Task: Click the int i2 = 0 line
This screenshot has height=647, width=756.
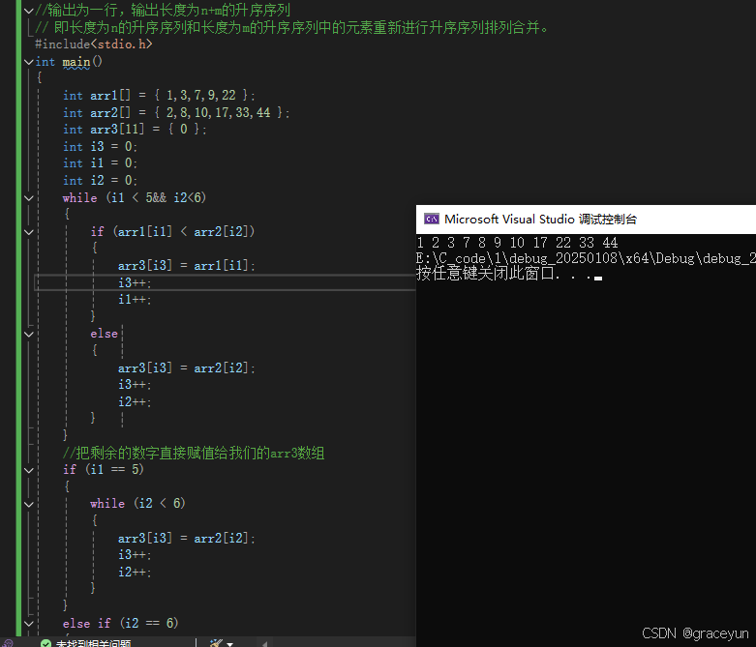Action: (x=100, y=181)
